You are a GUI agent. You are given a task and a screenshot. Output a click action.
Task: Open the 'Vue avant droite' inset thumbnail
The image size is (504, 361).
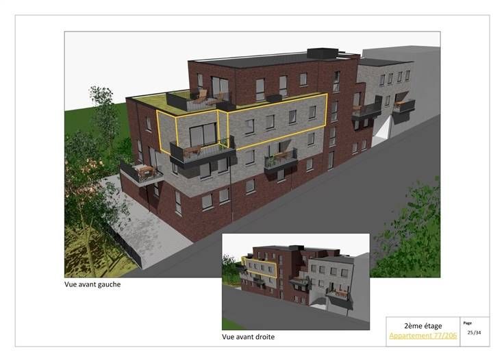click(x=296, y=281)
